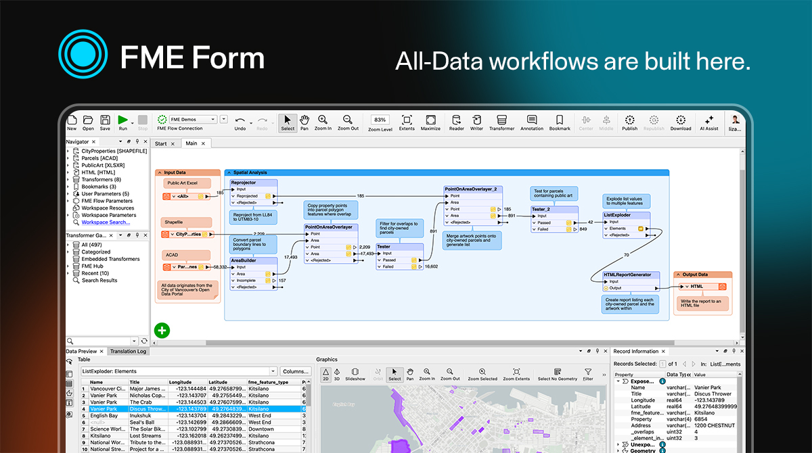Expand CityProperties [SHAPEFILE] in Navigator
This screenshot has width=812, height=453.
click(x=68, y=151)
